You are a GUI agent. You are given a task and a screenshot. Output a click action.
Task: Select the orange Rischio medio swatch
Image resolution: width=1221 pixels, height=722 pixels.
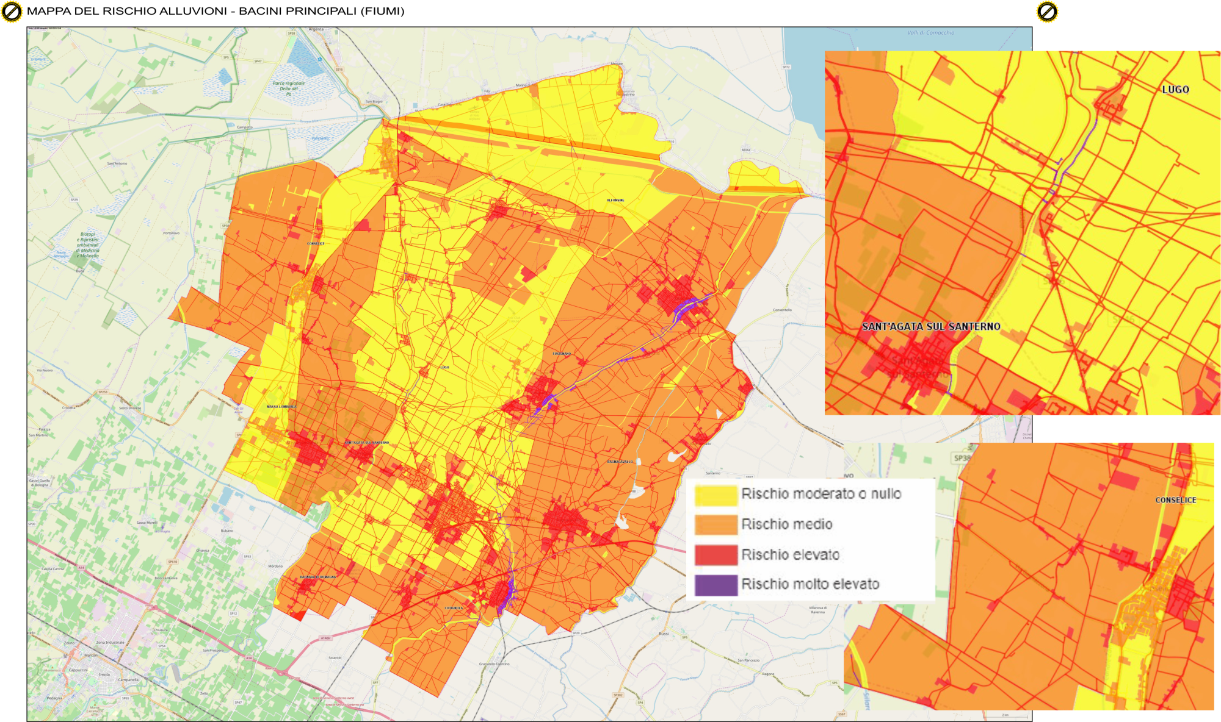[x=716, y=525]
